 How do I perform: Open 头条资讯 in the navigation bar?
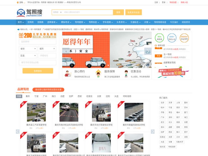122,22
